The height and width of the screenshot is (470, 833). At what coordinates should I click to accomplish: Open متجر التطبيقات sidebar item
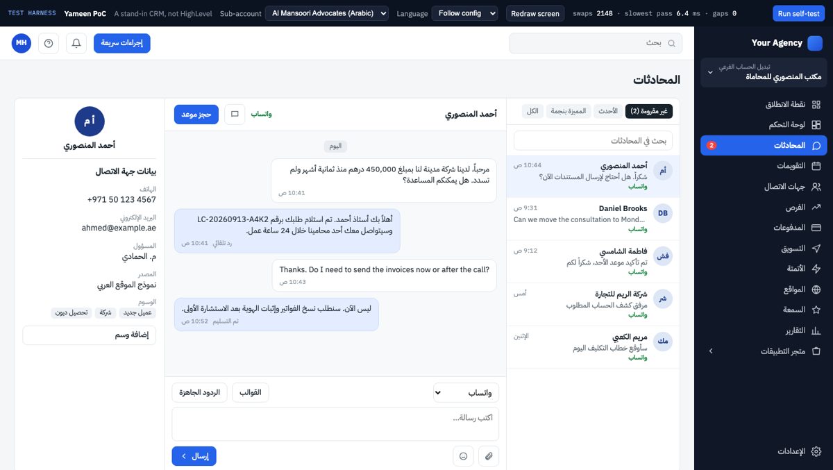coord(764,351)
